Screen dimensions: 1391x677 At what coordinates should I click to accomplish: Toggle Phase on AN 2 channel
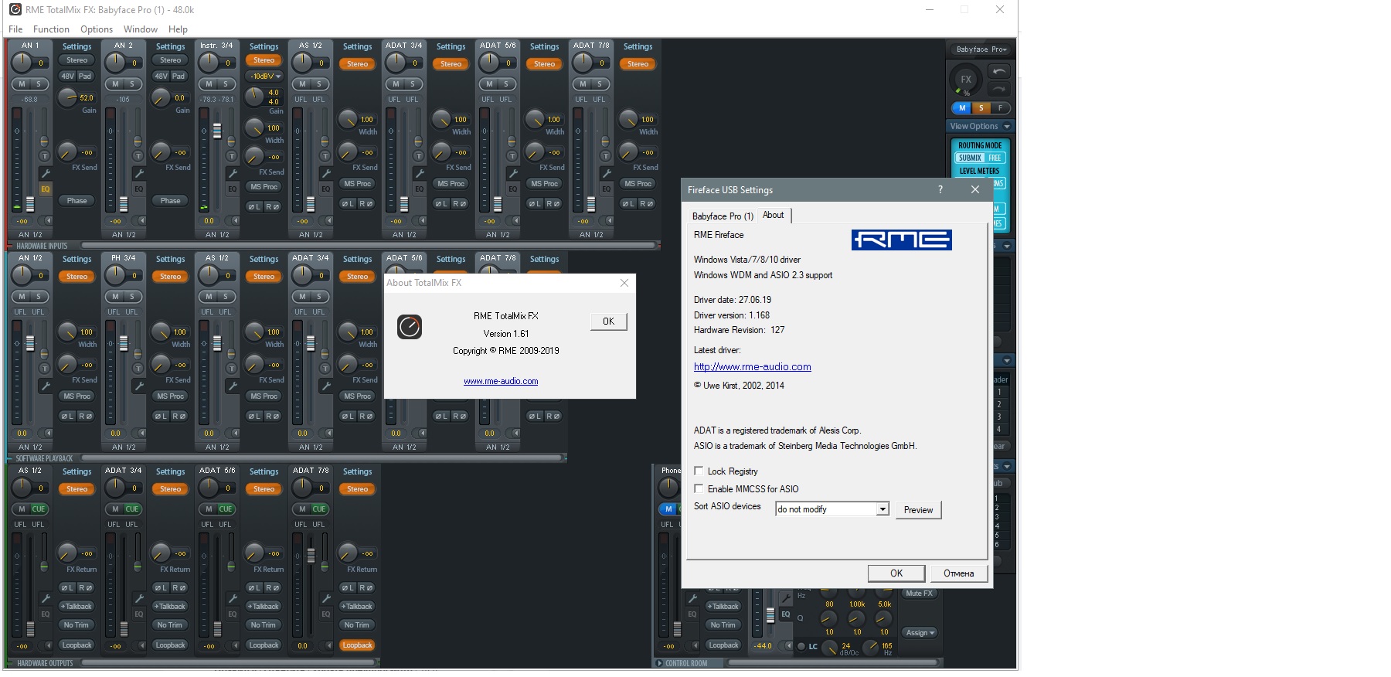170,201
